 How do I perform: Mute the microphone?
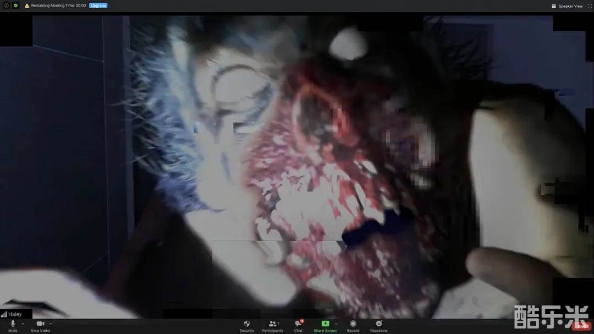coord(13,325)
